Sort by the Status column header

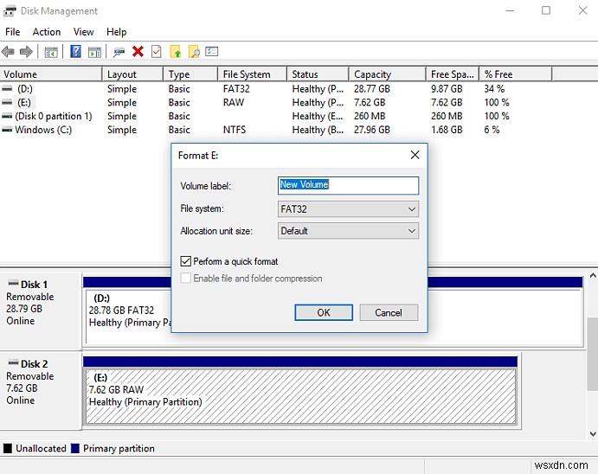click(x=318, y=74)
